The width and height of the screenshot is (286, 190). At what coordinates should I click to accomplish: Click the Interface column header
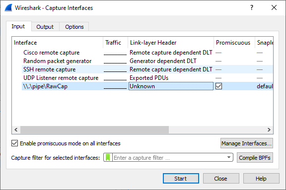pos(58,43)
